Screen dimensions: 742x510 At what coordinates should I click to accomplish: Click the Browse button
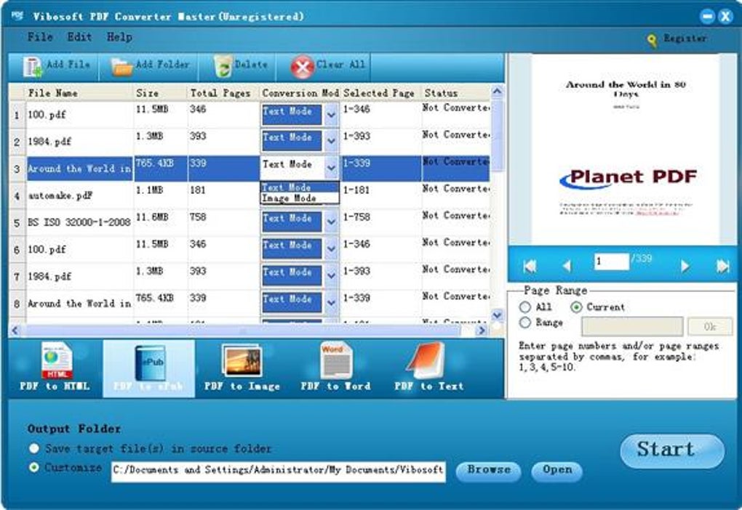[489, 470]
